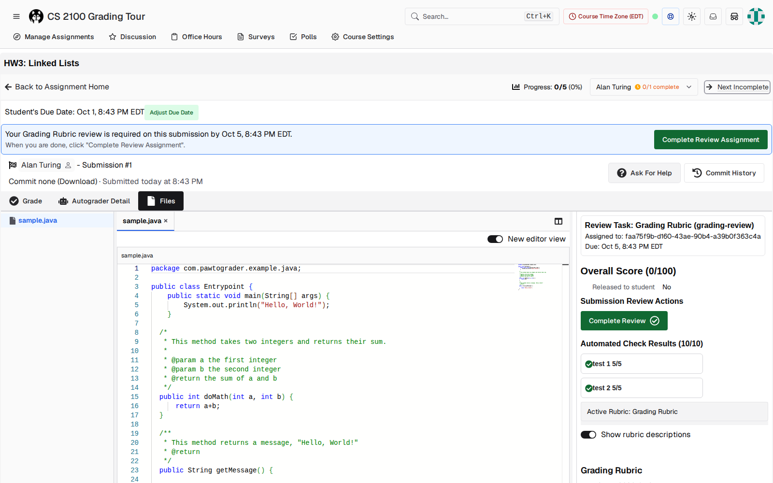773x483 pixels.
Task: Click the CS 2100 course logo
Action: (36, 16)
